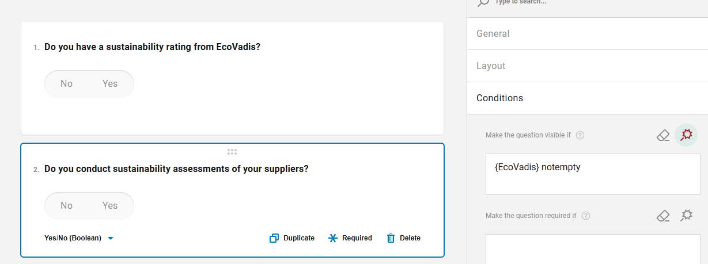Mark question 2 as Required
This screenshot has height=264, width=708.
coord(350,238)
